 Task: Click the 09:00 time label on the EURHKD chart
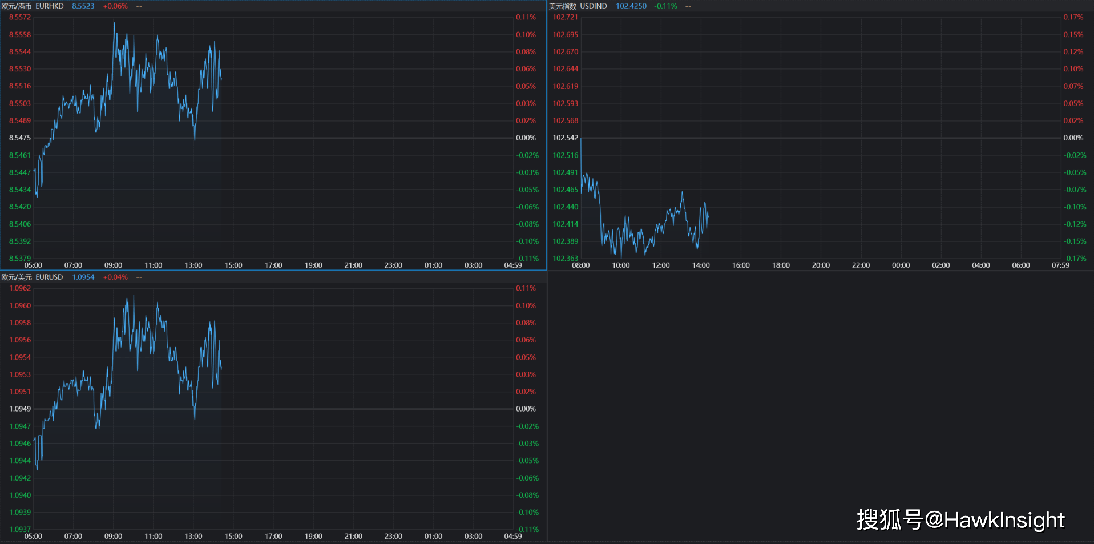tap(113, 265)
